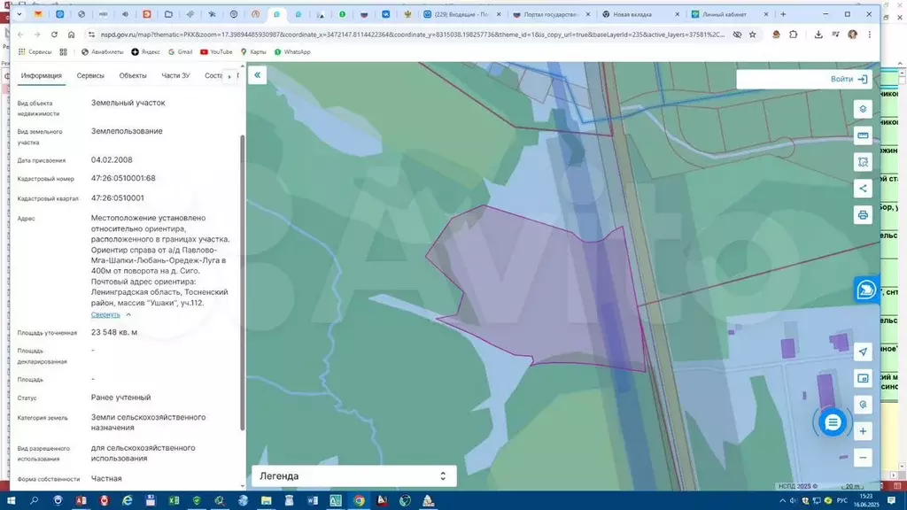Open the Сервисы tab
The width and height of the screenshot is (907, 510).
(90, 76)
